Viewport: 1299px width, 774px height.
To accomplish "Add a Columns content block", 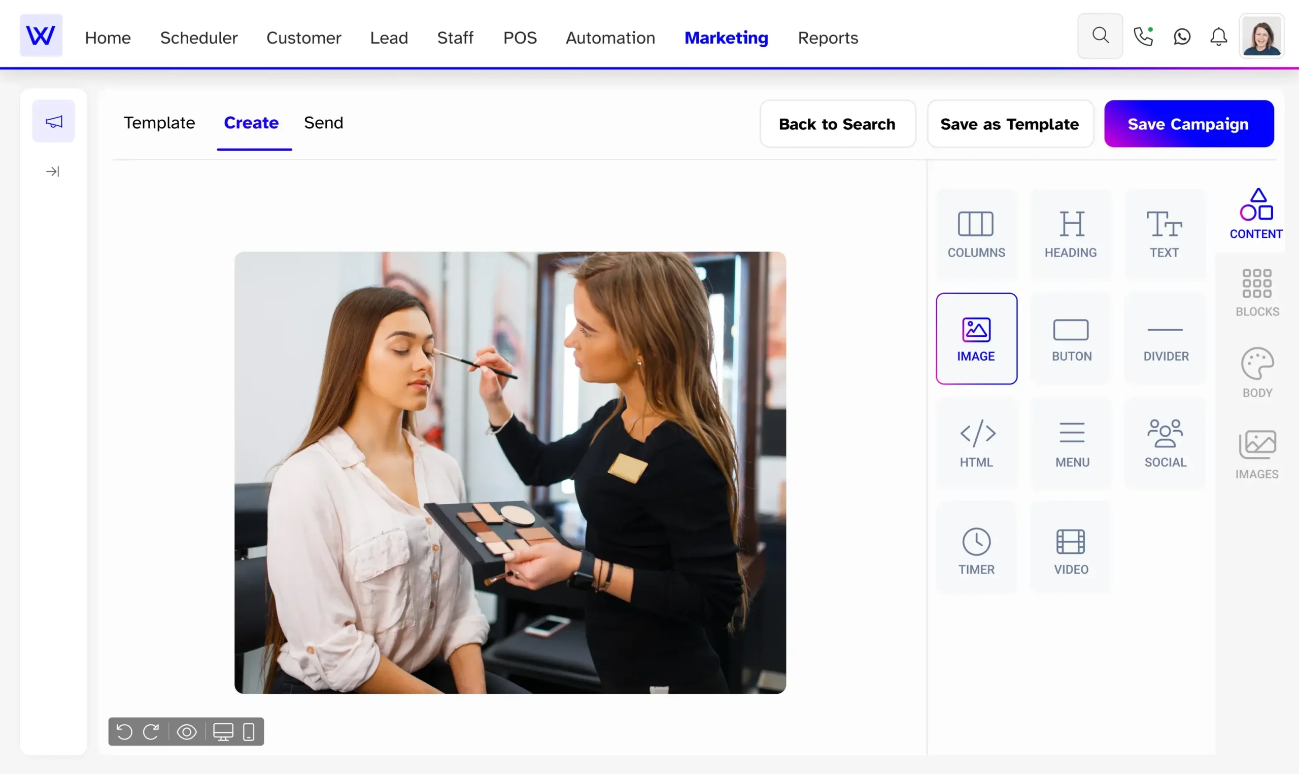I will 976,234.
